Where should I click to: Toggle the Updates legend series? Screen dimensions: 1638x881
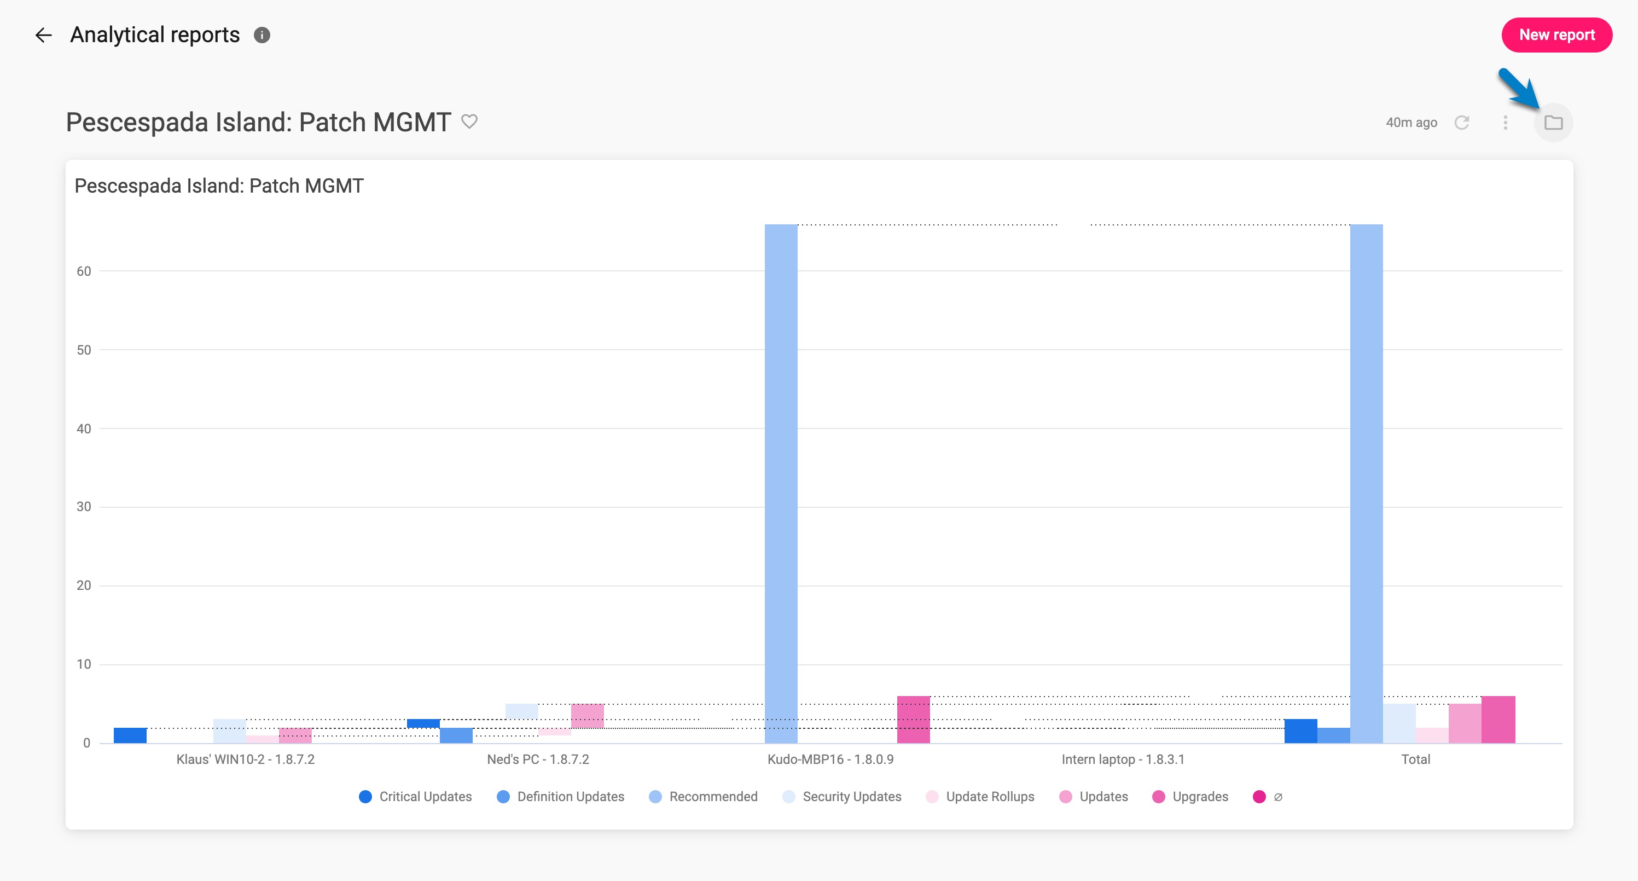[1094, 796]
